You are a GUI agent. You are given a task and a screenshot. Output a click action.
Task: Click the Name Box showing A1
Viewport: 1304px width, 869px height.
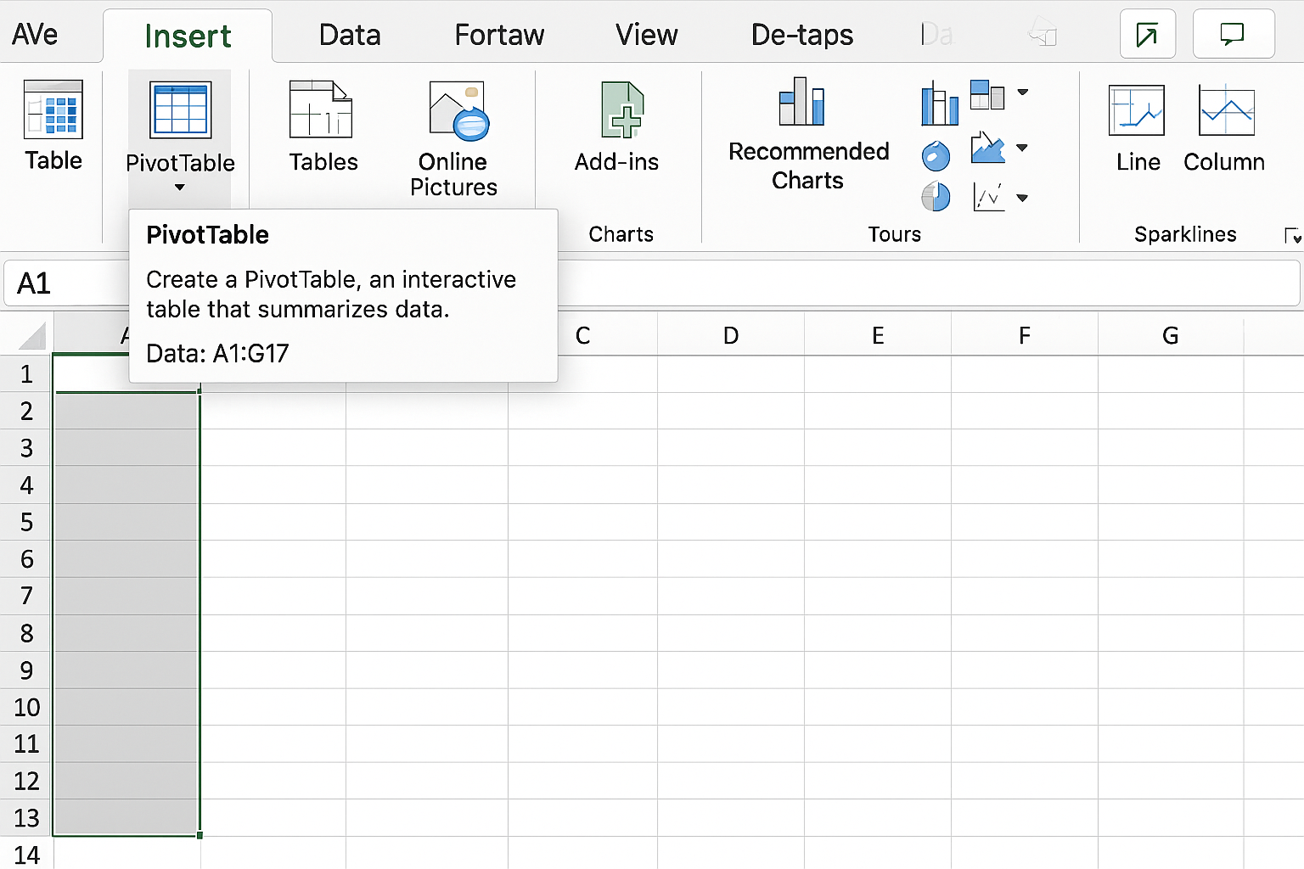point(66,283)
